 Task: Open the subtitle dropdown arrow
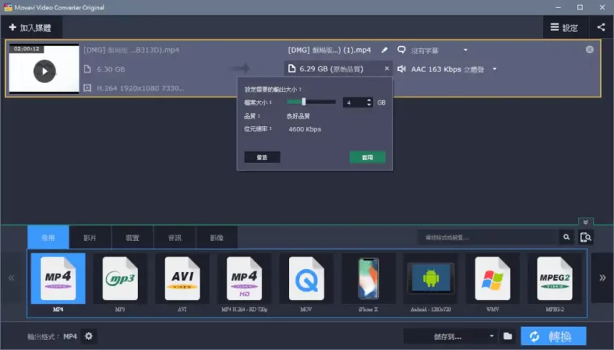(x=465, y=50)
